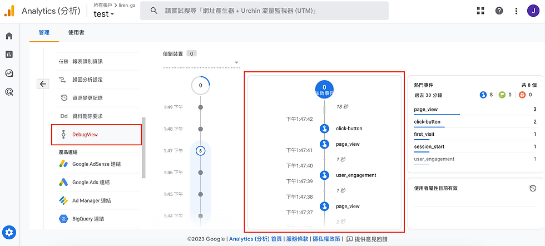545x246 pixels.
Task: Click page_view event label at 下午1:47:41
Action: 348,144
